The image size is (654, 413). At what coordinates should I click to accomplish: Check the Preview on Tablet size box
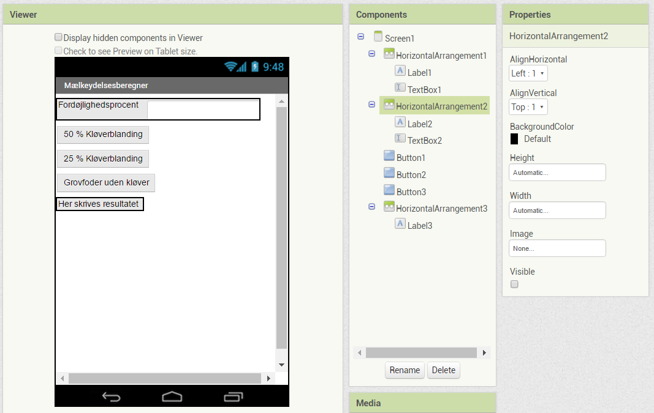click(59, 51)
